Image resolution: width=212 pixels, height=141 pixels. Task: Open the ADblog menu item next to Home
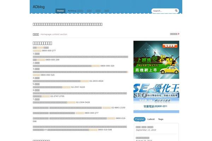coord(75,11)
